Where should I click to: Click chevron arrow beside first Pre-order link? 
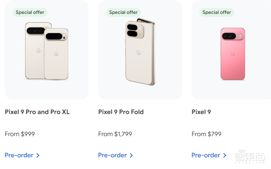[38, 155]
